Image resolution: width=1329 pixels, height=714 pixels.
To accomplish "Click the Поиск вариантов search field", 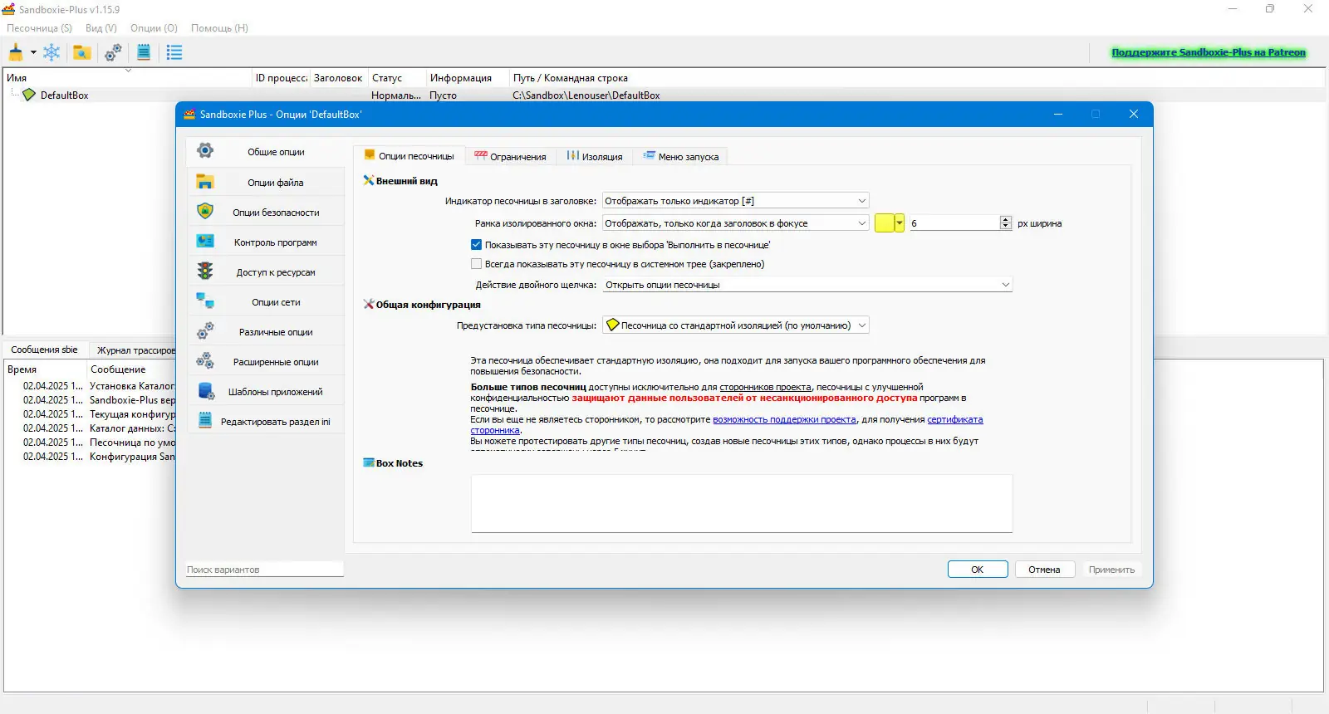I will pyautogui.click(x=265, y=570).
